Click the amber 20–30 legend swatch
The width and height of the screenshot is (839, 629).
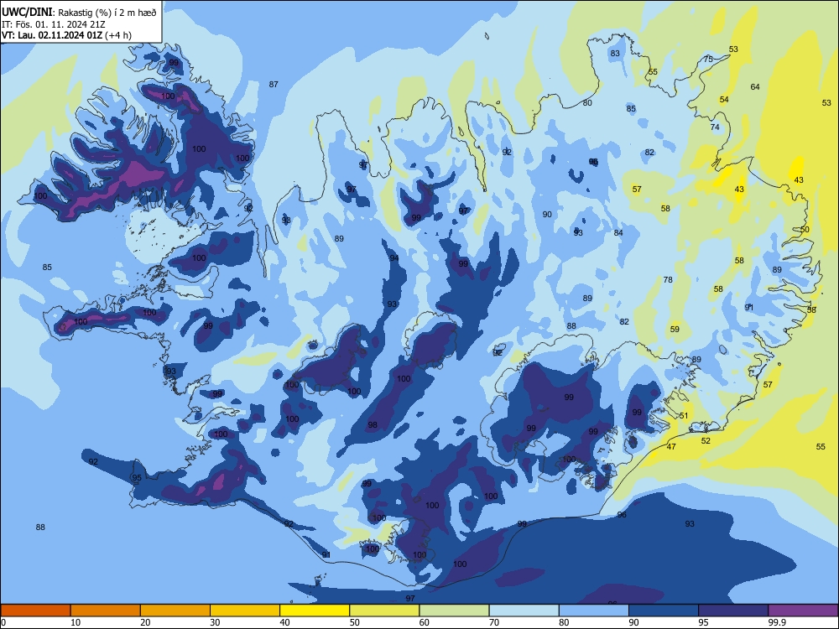175,611
